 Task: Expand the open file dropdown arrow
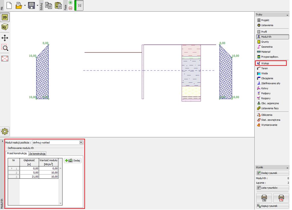pyautogui.click(x=25, y=5)
